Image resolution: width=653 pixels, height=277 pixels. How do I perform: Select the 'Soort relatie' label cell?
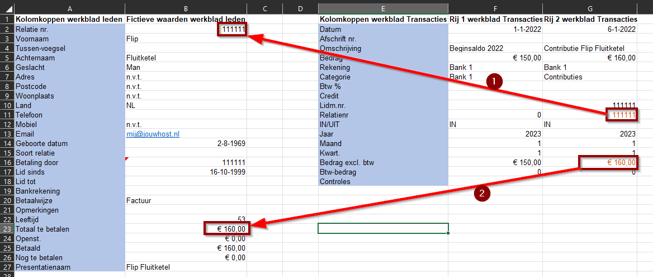click(69, 153)
